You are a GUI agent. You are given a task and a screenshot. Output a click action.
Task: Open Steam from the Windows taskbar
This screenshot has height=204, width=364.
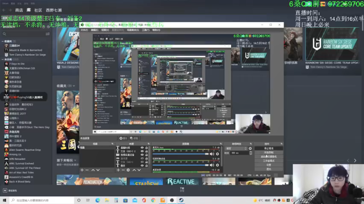[x=181, y=200]
